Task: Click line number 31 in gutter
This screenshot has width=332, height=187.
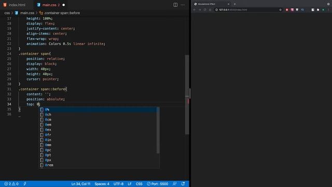Action: [9, 89]
